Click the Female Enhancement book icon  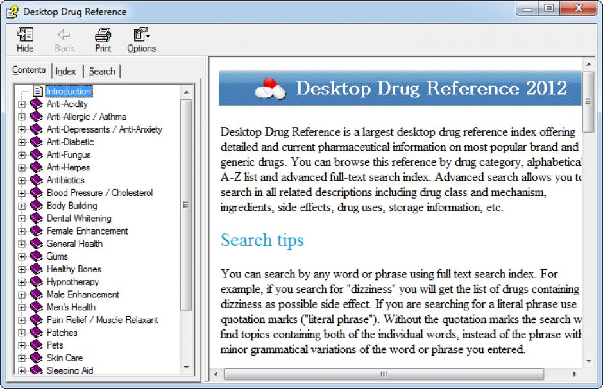tap(37, 231)
